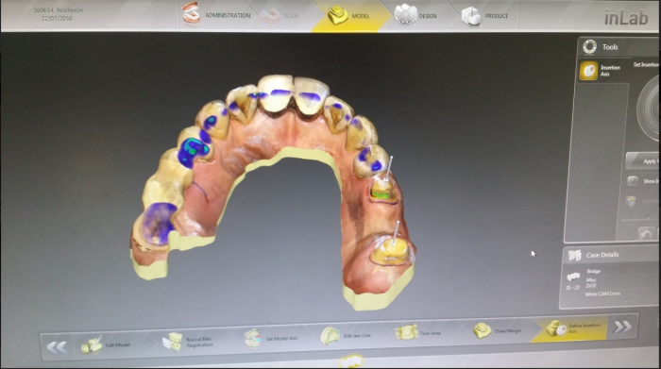Screen dimensions: 661x369
Task: Advance with the double-right arrow
Action: (x=622, y=327)
